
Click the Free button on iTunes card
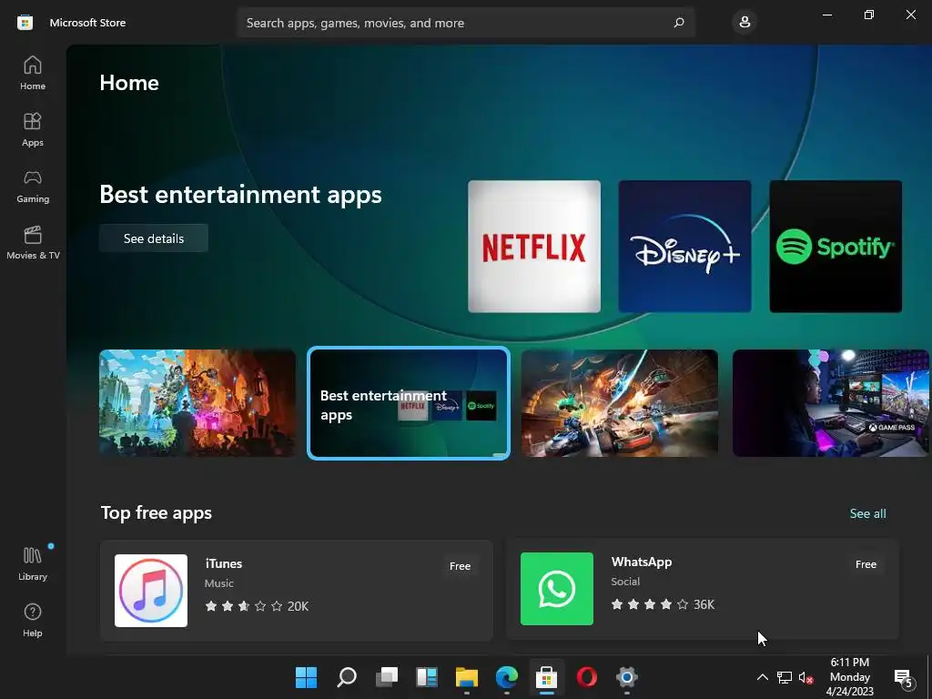(x=460, y=566)
